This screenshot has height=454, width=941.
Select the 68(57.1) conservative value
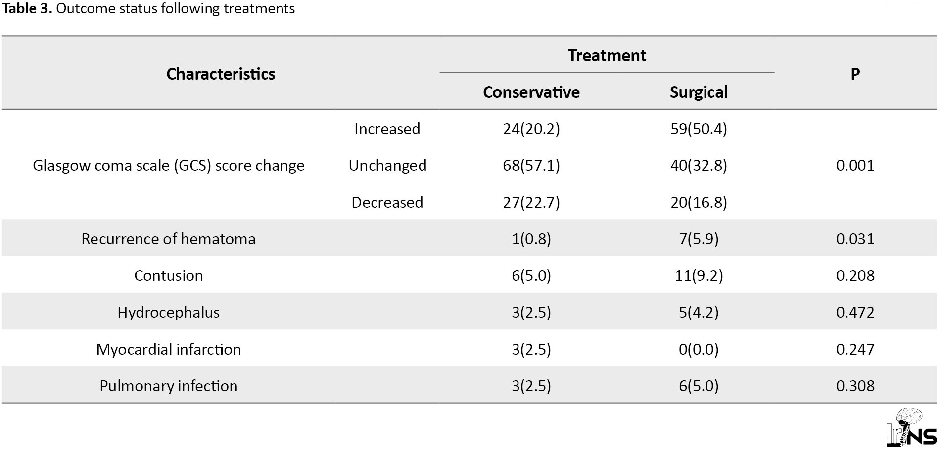tap(531, 165)
